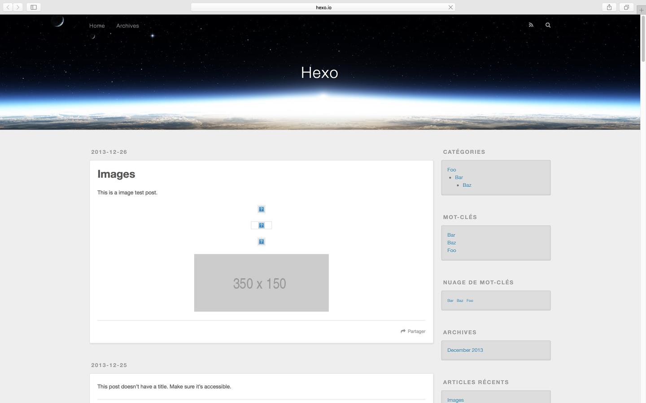Select the Archives menu item

[x=127, y=26]
